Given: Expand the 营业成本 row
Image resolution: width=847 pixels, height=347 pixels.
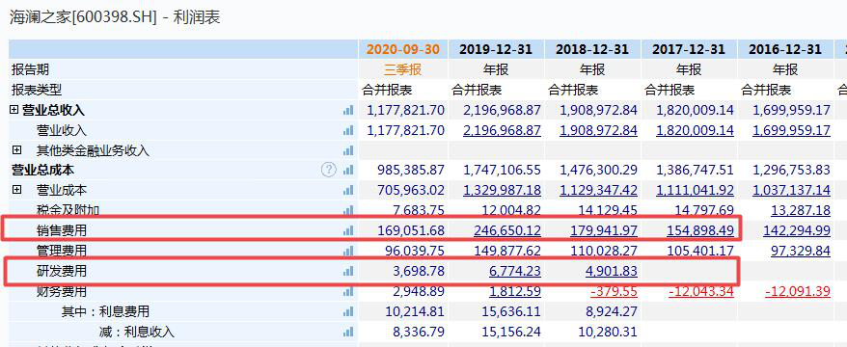Looking at the screenshot, I should [16, 190].
